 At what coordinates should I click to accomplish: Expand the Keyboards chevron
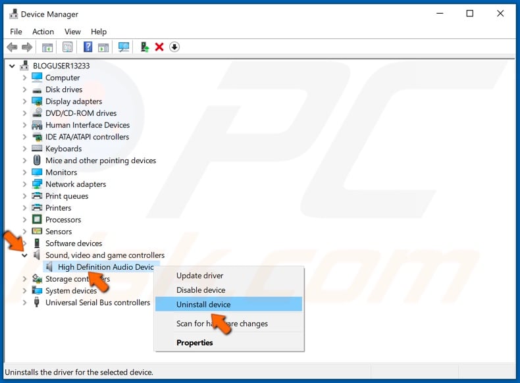click(x=24, y=149)
